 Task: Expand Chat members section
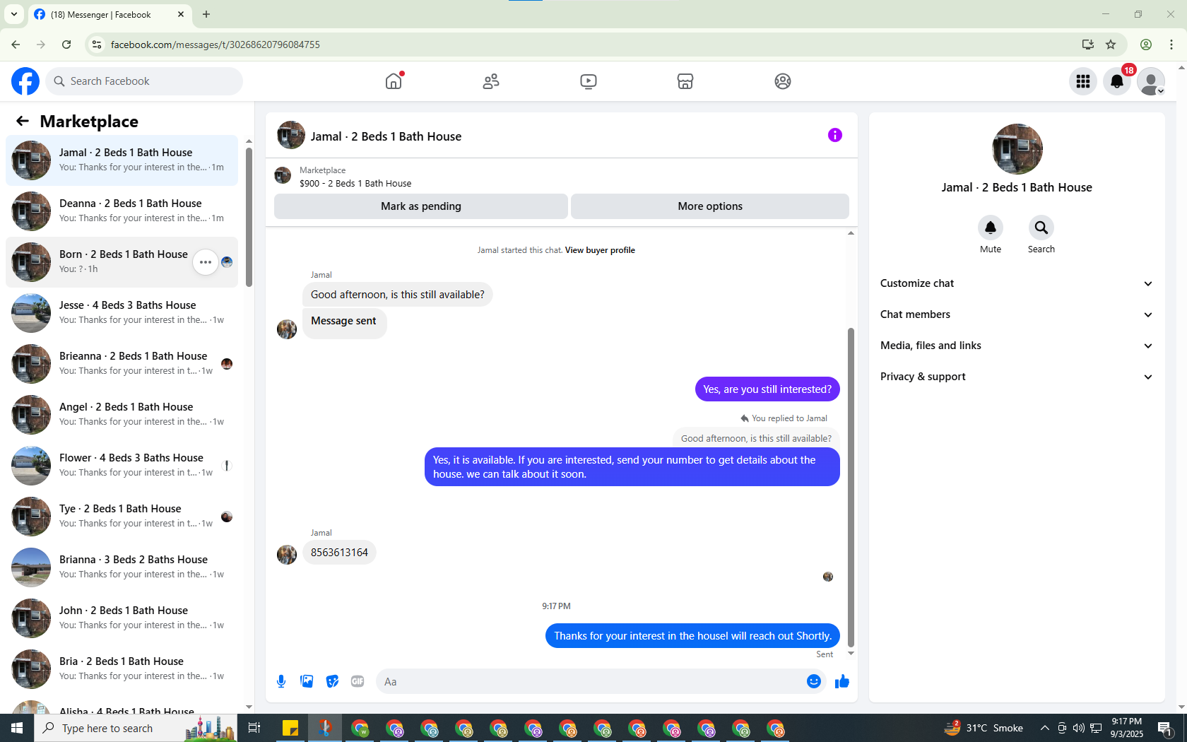point(1017,314)
